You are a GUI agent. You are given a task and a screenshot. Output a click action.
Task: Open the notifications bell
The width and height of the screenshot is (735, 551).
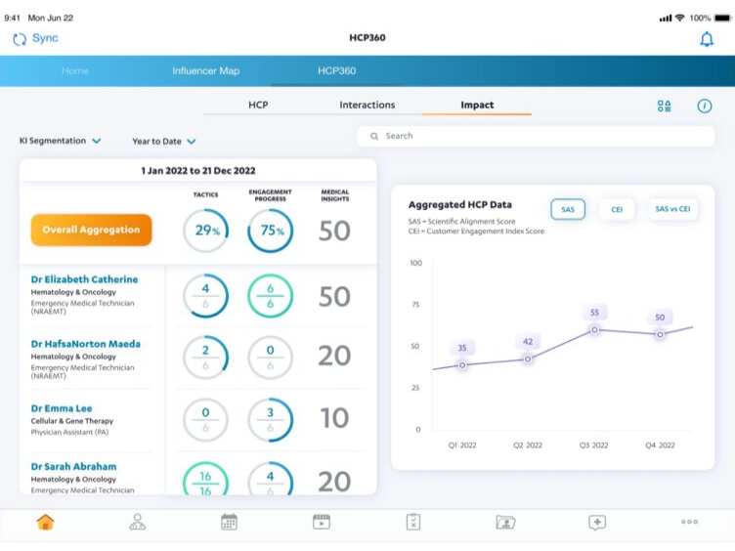click(706, 39)
